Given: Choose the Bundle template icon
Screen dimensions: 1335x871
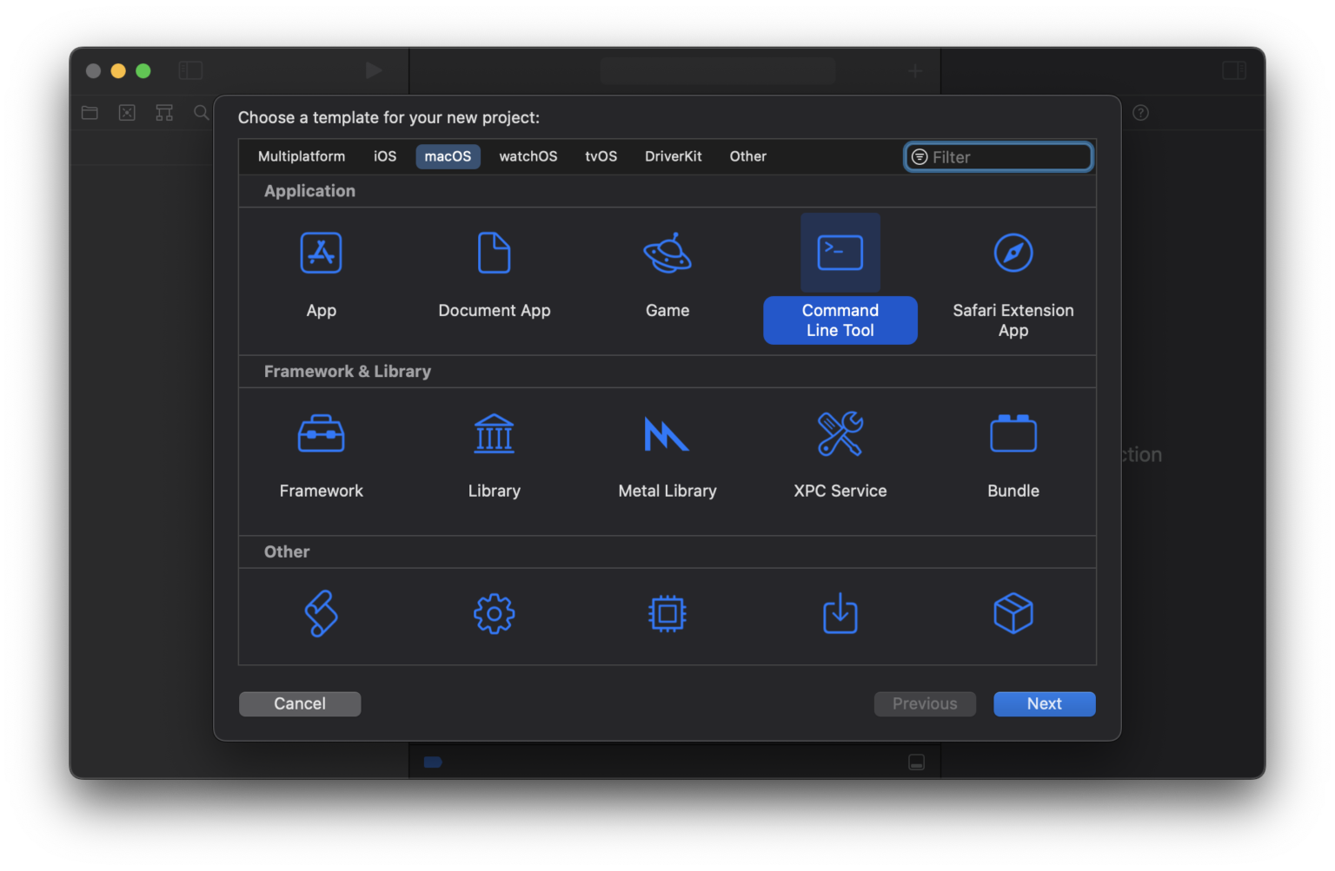Looking at the screenshot, I should click(x=1013, y=434).
